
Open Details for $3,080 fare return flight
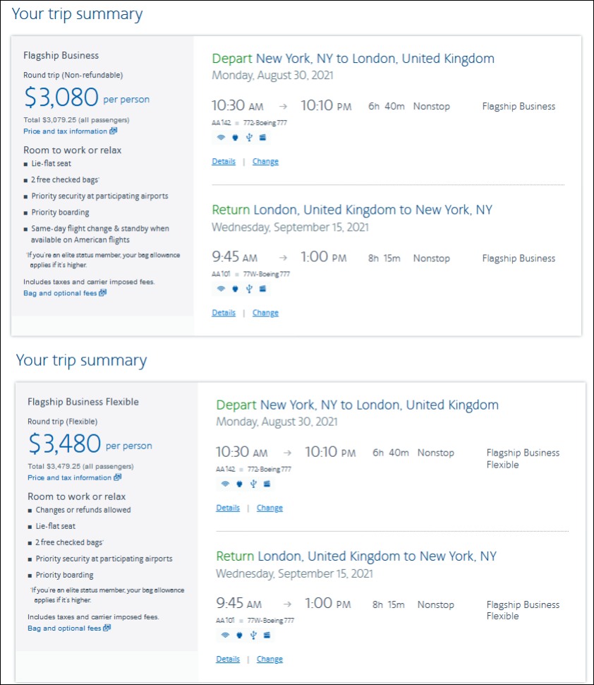tap(224, 313)
